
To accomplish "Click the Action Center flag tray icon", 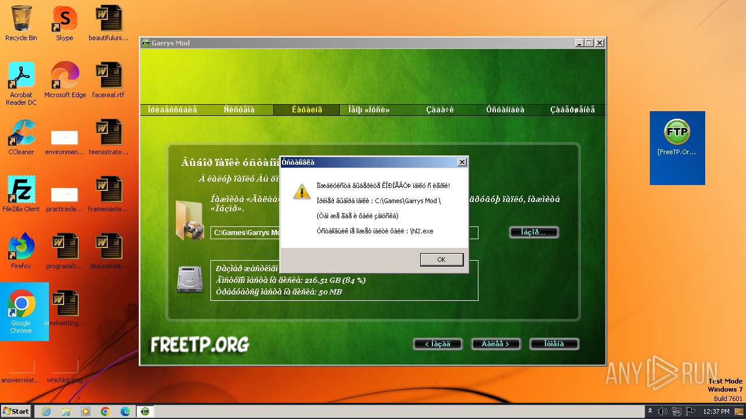I will click(691, 411).
